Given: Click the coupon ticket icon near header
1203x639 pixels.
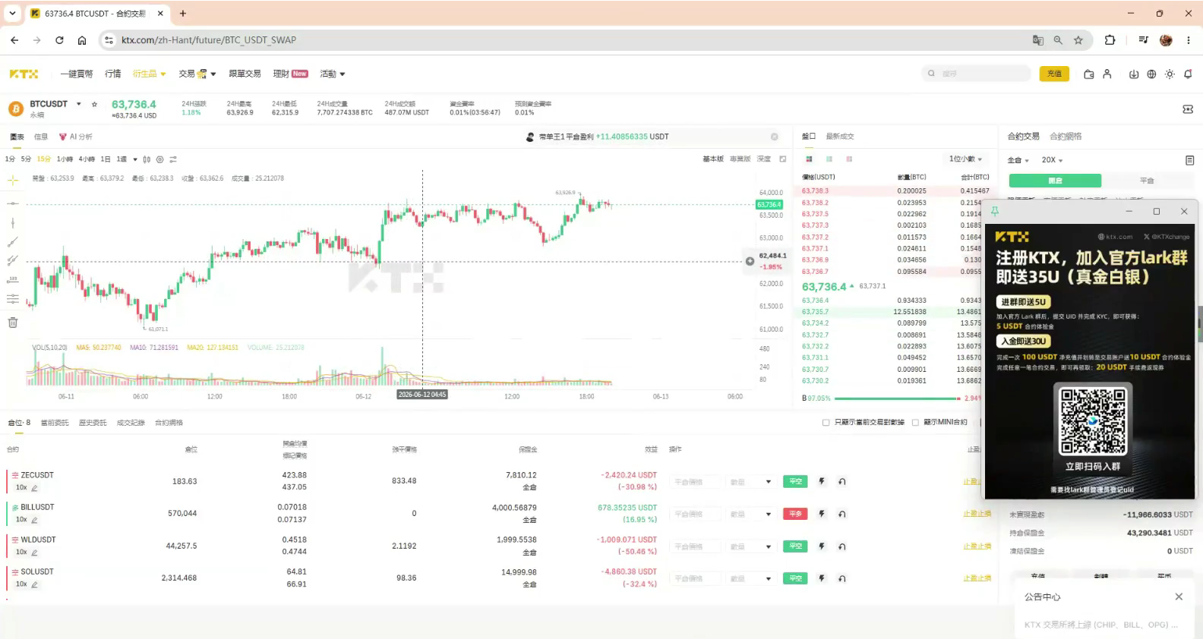Looking at the screenshot, I should tap(1188, 109).
